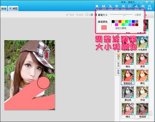Apply the 噪点 noise effect thumbnail
Screen dimensions: 155x122
tap(128, 111)
